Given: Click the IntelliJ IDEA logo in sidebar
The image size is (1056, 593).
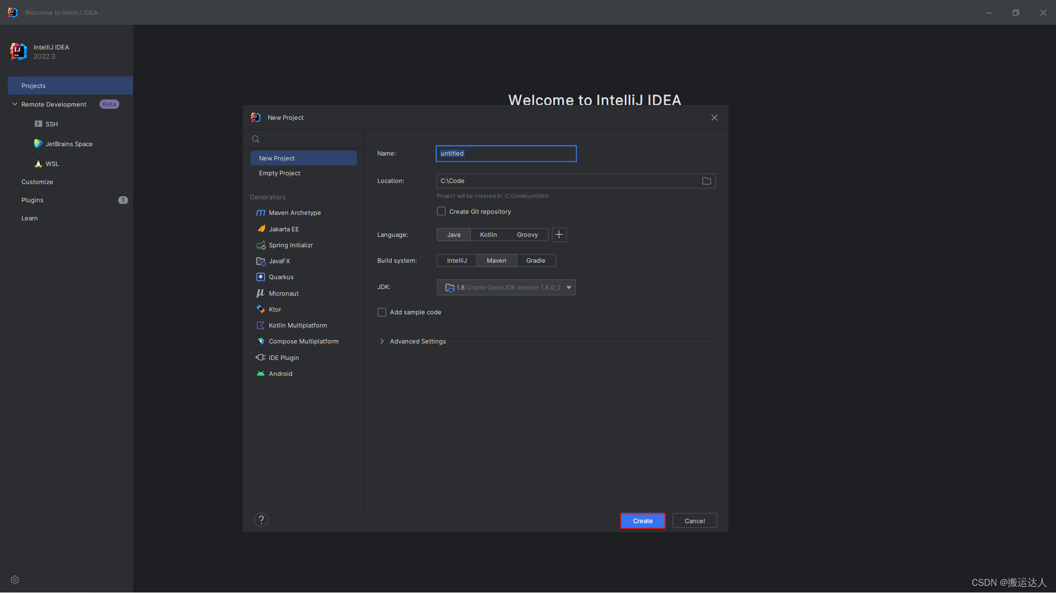Looking at the screenshot, I should point(18,51).
